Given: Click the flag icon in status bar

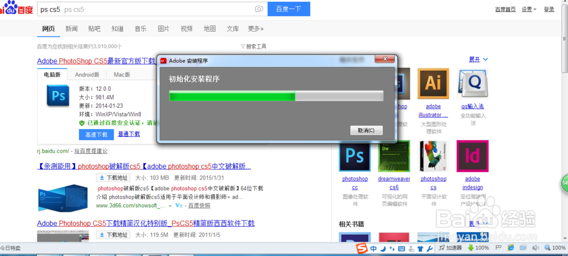Looking at the screenshot, I should [x=499, y=248].
